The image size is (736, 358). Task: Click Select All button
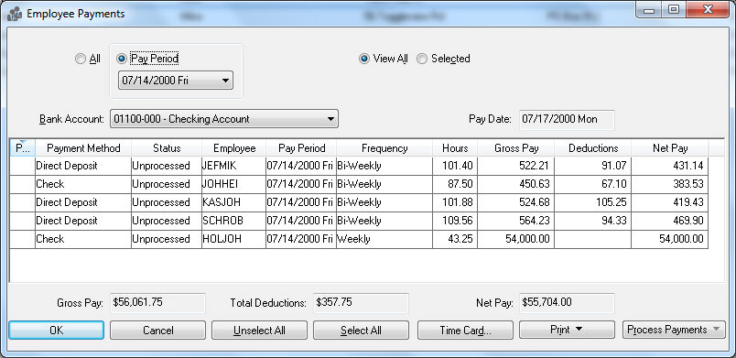(361, 330)
